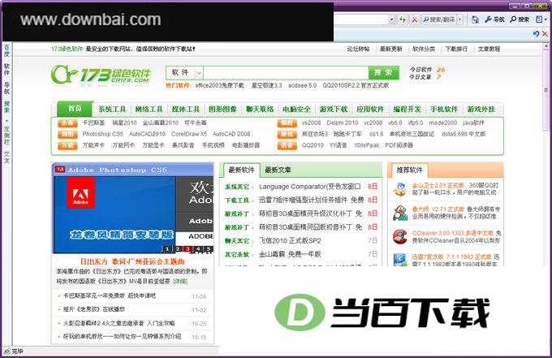The height and width of the screenshot is (358, 552).
Task: Click the orange 万能 category badge
Action: pyautogui.click(x=67, y=145)
